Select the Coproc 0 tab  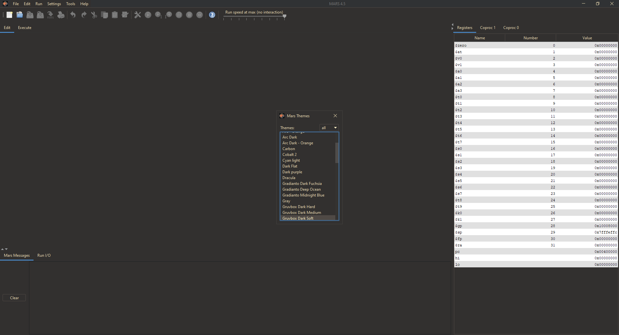click(511, 28)
